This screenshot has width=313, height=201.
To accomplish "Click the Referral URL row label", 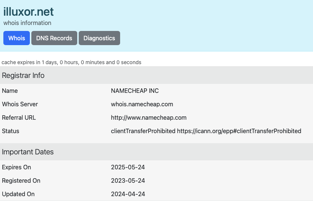I will tap(19, 117).
